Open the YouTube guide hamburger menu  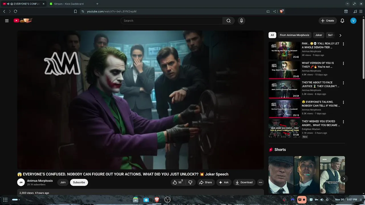(x=7, y=20)
